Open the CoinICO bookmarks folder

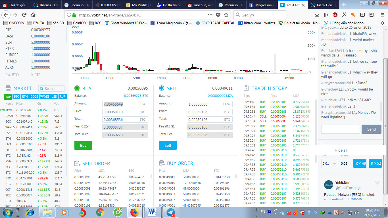point(76,23)
